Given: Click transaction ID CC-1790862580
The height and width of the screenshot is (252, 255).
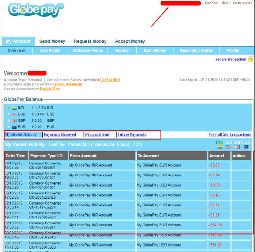Looking at the screenshot, I should click(42, 217).
